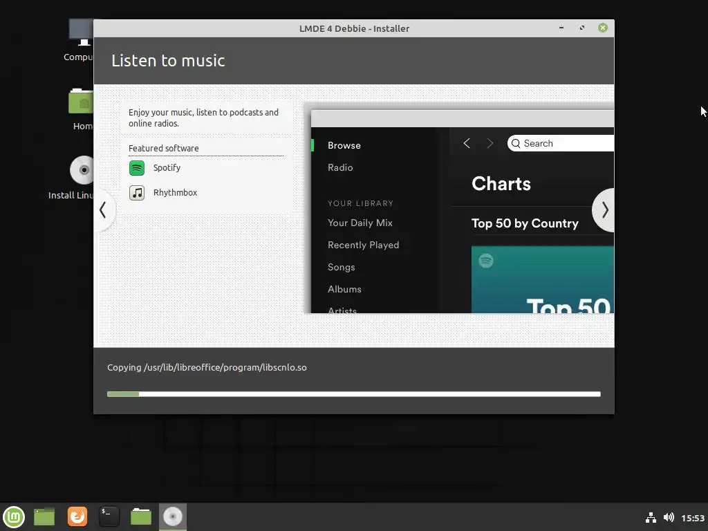Screen dimensions: 708x531
Task: Click the Rhythmbox music note icon
Action: pos(137,193)
